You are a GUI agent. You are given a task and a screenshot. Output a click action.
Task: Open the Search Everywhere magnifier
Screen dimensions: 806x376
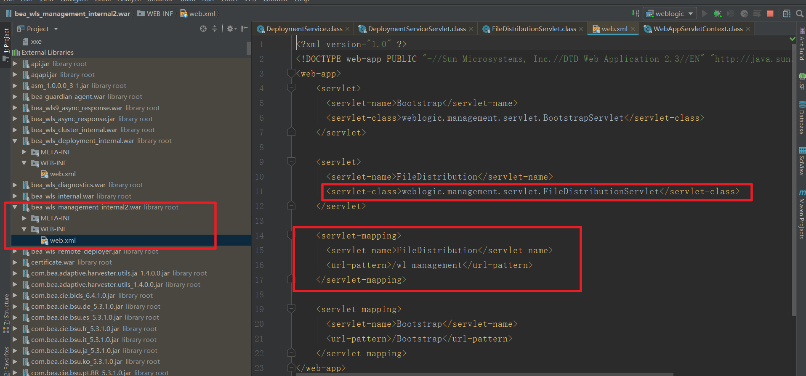[x=800, y=14]
